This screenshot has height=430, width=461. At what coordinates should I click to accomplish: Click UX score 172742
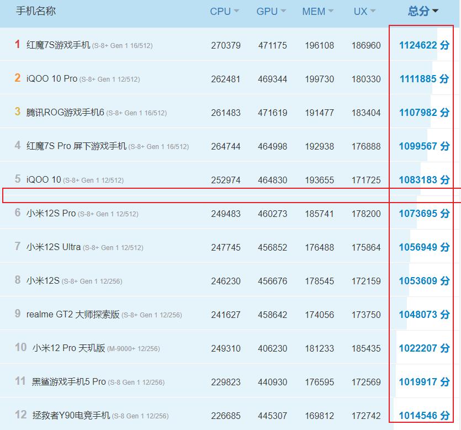point(366,416)
